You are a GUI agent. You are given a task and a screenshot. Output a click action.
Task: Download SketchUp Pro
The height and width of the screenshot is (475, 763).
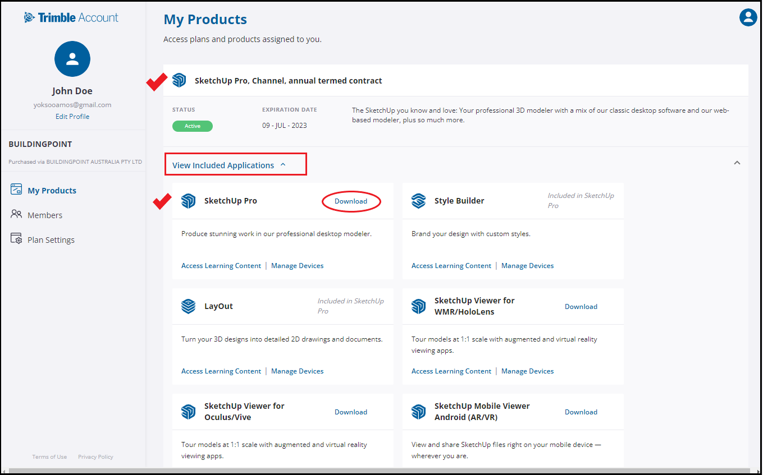click(351, 201)
